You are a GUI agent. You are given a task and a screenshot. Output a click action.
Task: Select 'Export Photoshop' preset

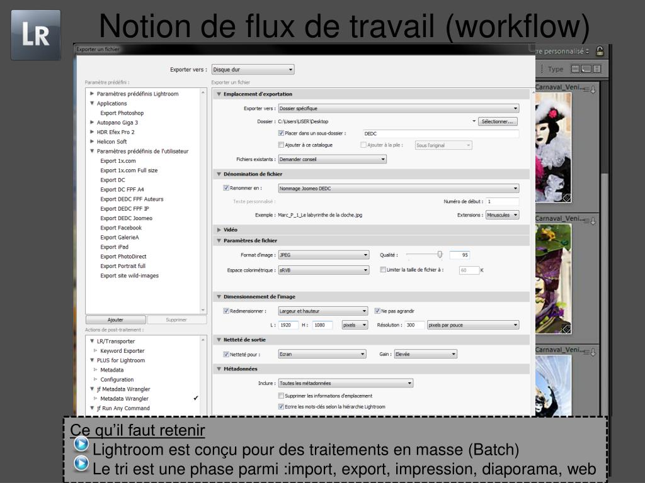[x=122, y=113]
